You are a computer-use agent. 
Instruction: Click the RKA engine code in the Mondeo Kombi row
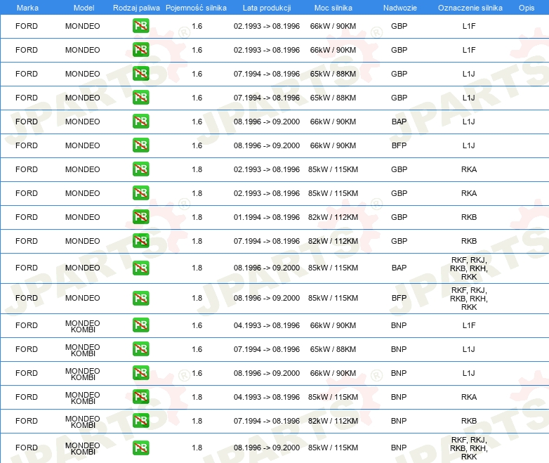[469, 397]
